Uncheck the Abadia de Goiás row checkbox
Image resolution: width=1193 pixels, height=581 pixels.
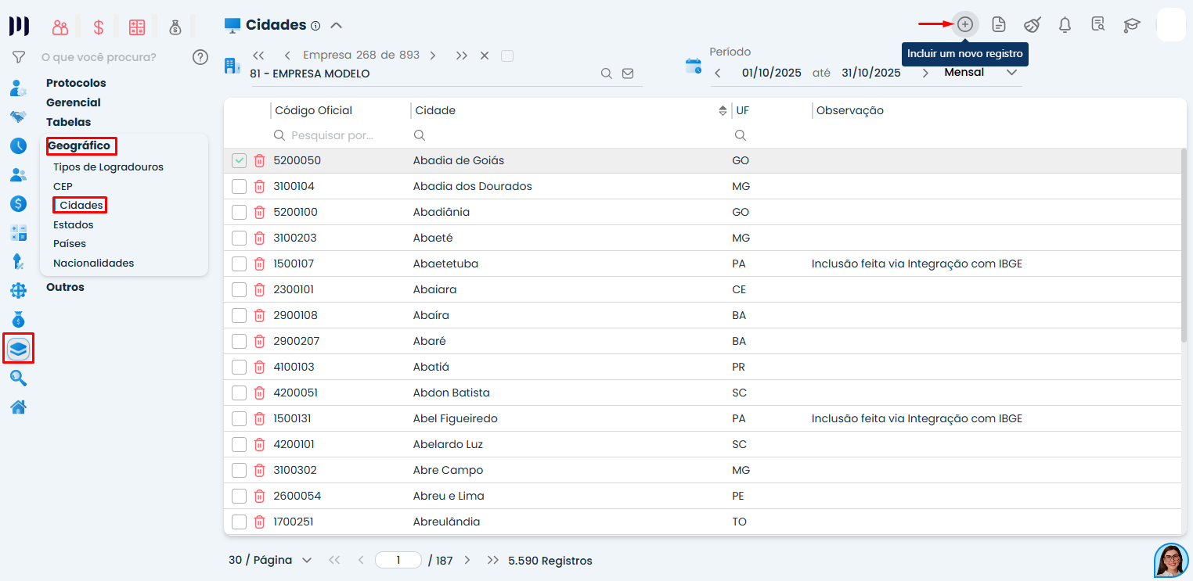pyautogui.click(x=240, y=160)
